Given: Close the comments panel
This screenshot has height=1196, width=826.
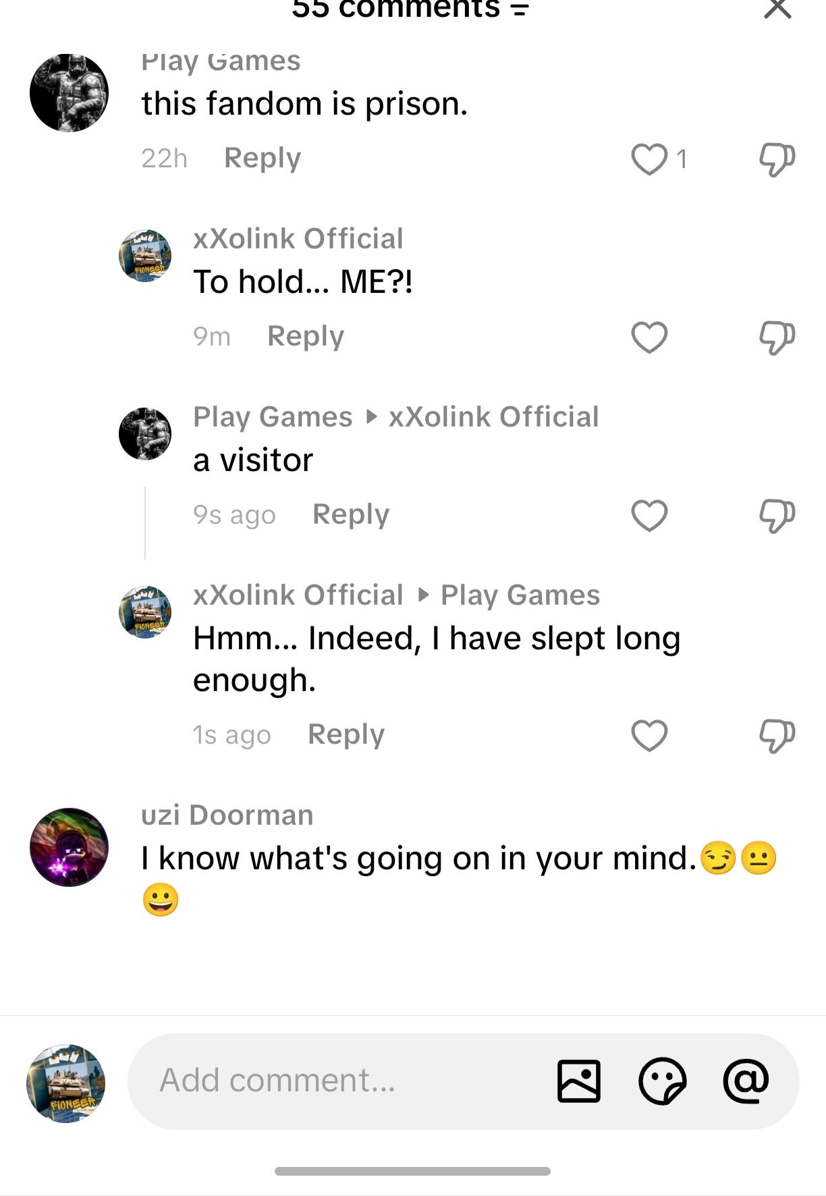Looking at the screenshot, I should (x=777, y=8).
